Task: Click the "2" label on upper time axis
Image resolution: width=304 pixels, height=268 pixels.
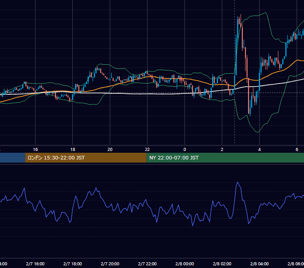Action: click(222, 150)
